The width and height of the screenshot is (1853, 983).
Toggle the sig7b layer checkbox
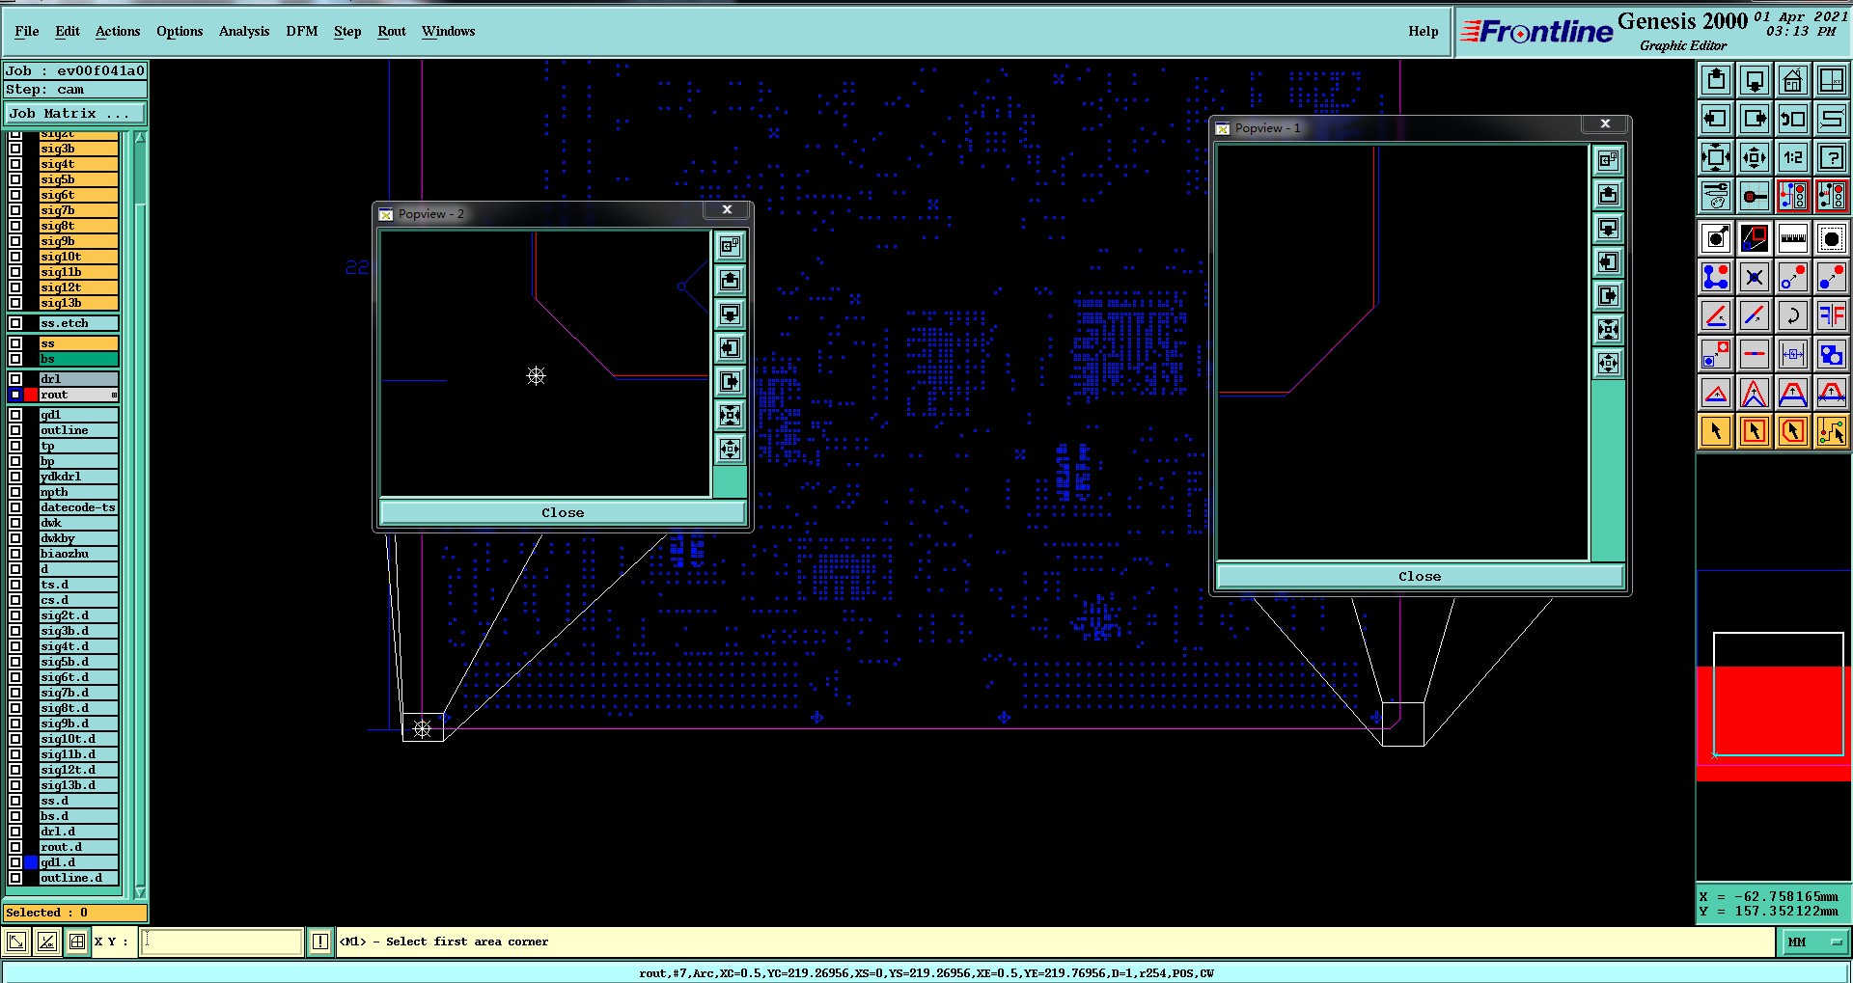click(x=15, y=210)
